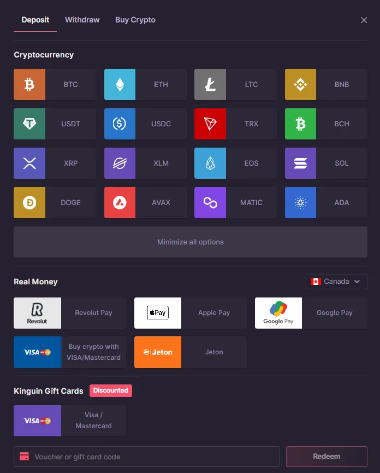
Task: Click the Real Money heading
Action: (35, 282)
